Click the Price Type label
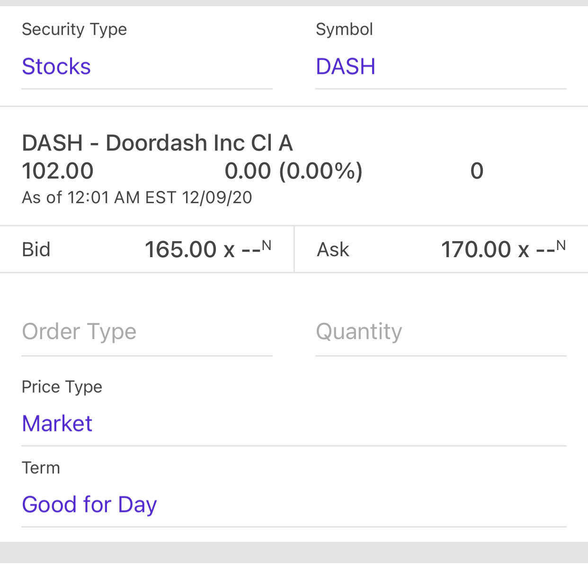This screenshot has height=565, width=588. pyautogui.click(x=62, y=387)
